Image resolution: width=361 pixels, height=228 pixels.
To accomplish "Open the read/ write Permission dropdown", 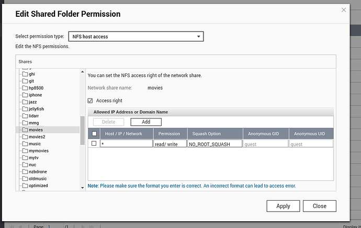I will [170, 144].
